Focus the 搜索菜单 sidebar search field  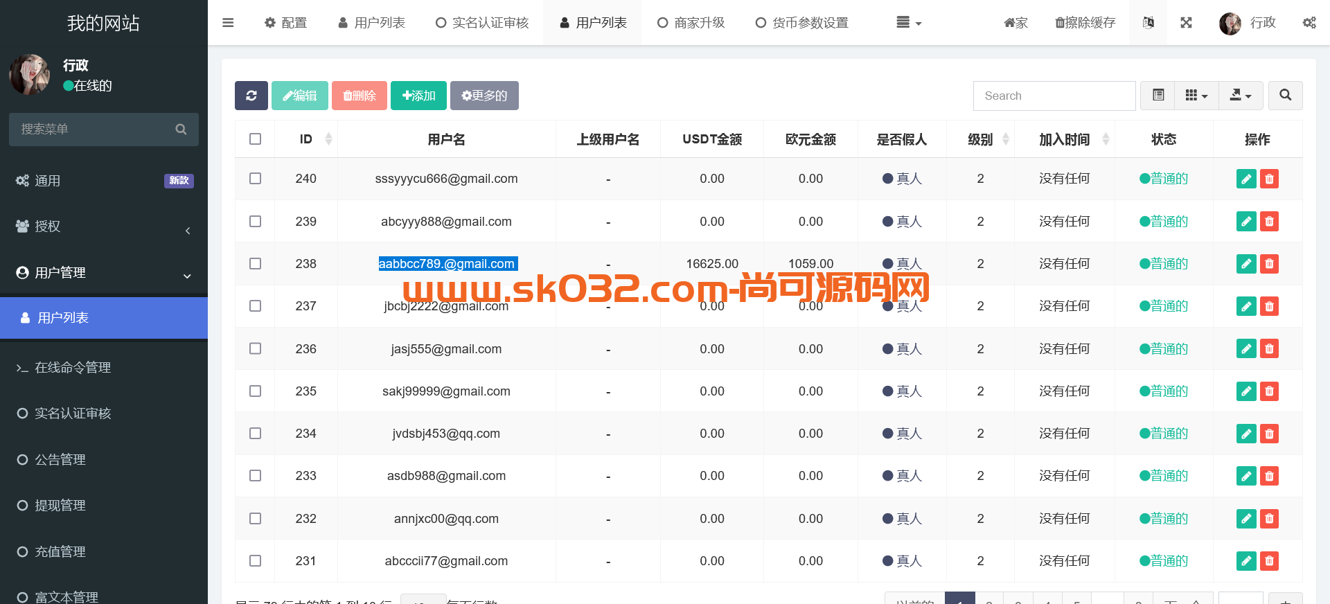coord(104,129)
